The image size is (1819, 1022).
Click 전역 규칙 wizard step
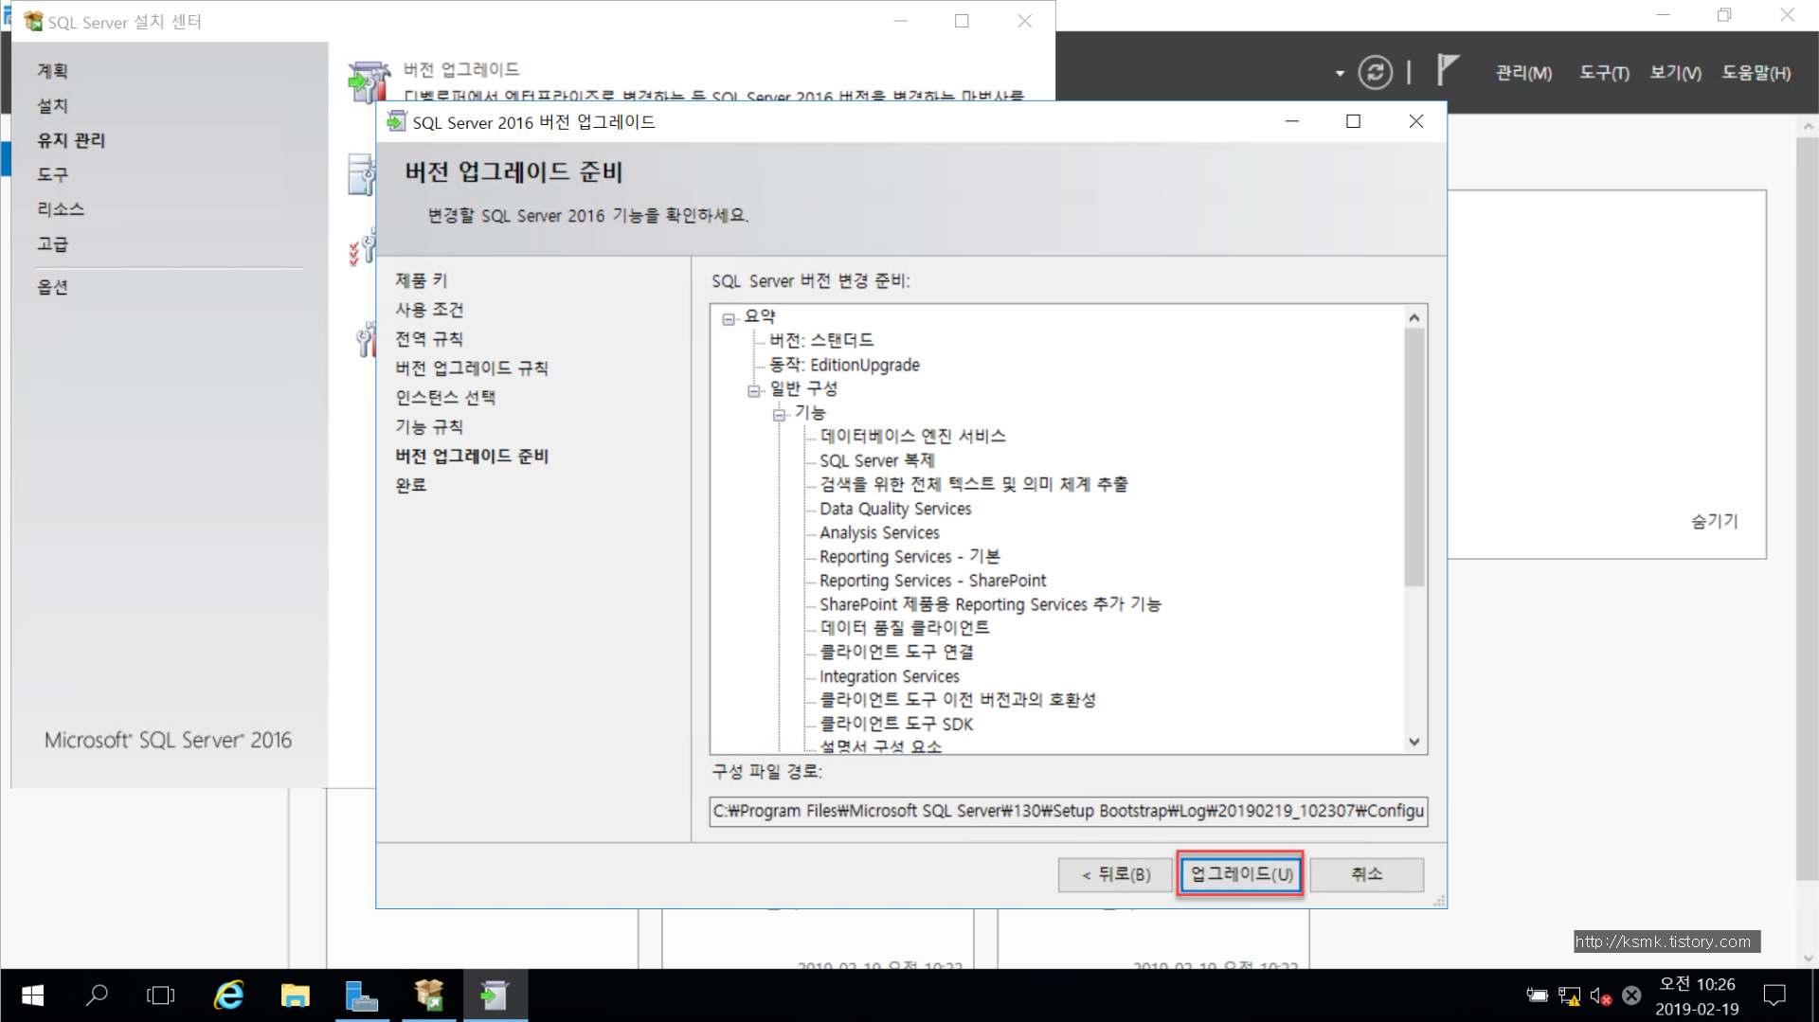pos(429,339)
